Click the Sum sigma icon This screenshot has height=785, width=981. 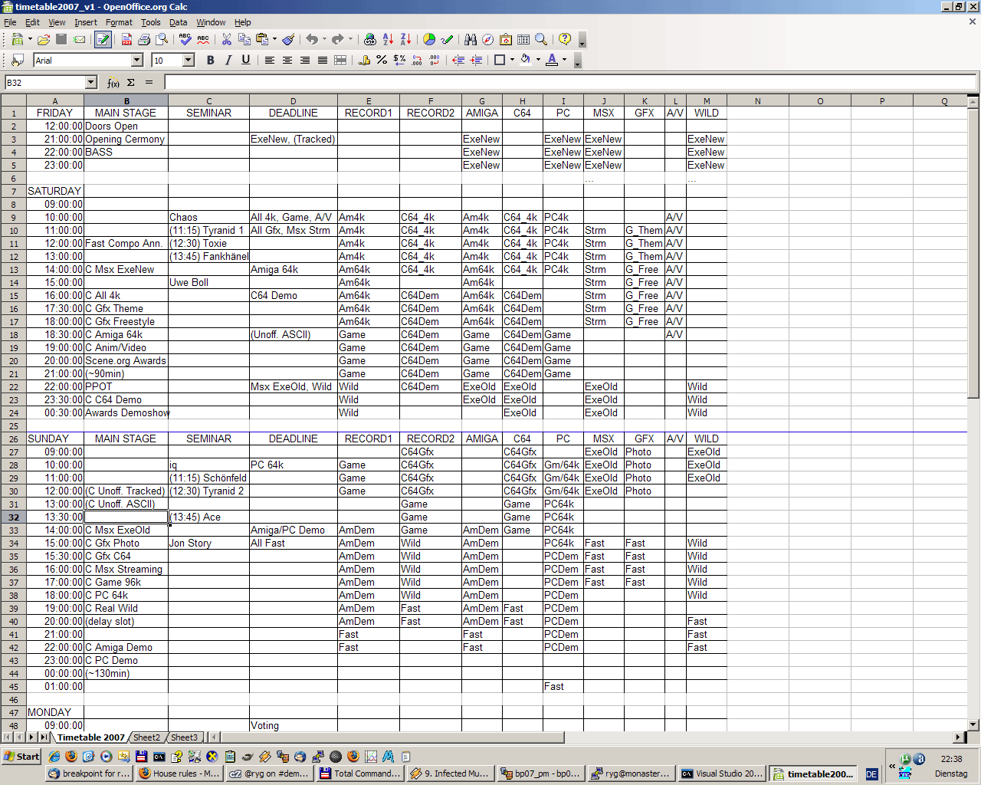pos(131,83)
